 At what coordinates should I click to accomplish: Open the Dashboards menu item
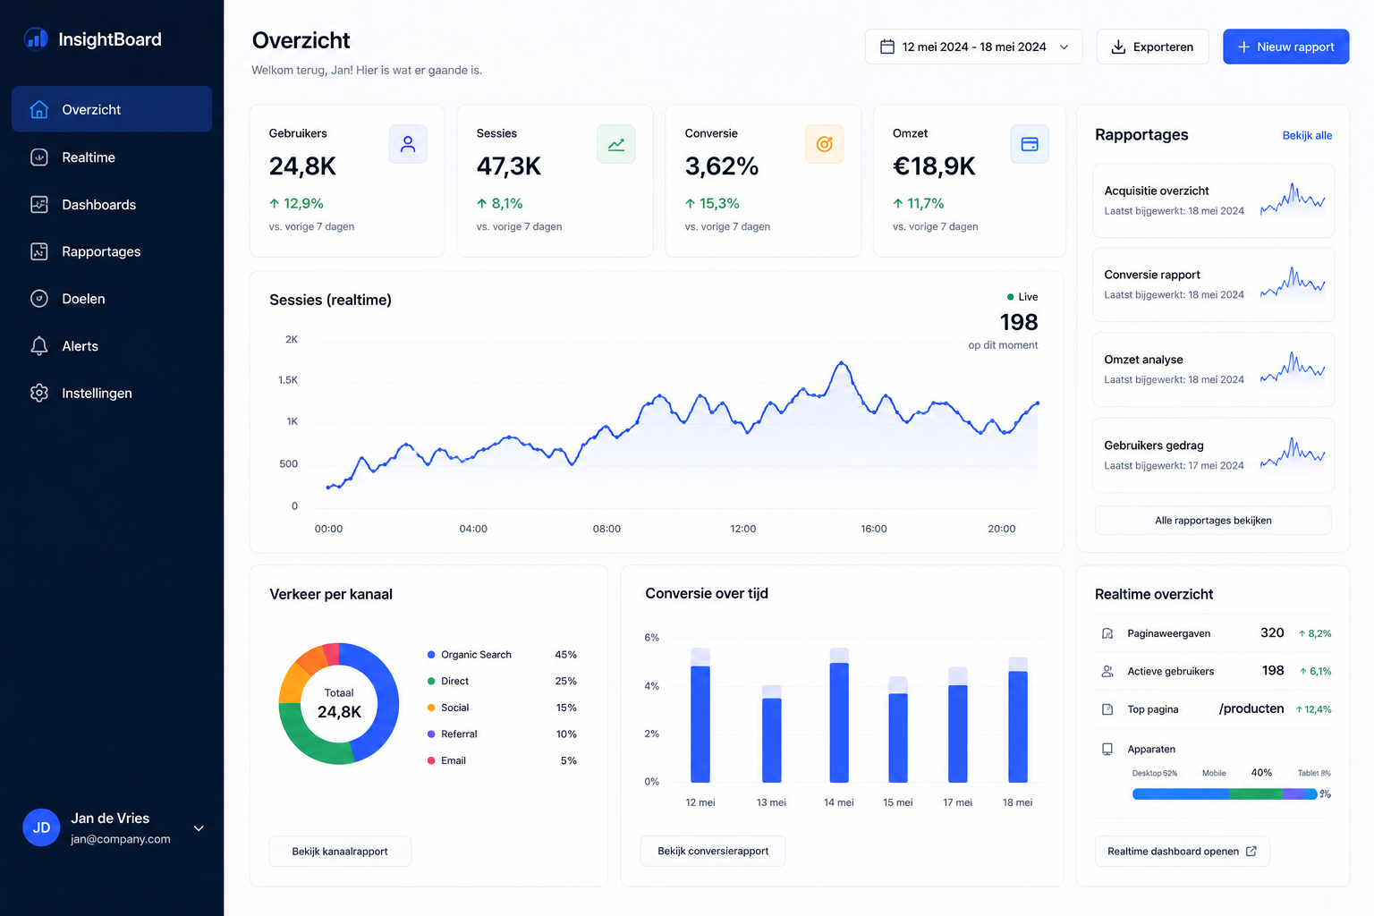tap(112, 205)
